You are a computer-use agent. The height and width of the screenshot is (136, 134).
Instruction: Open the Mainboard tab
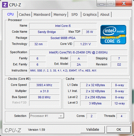tap(42, 15)
